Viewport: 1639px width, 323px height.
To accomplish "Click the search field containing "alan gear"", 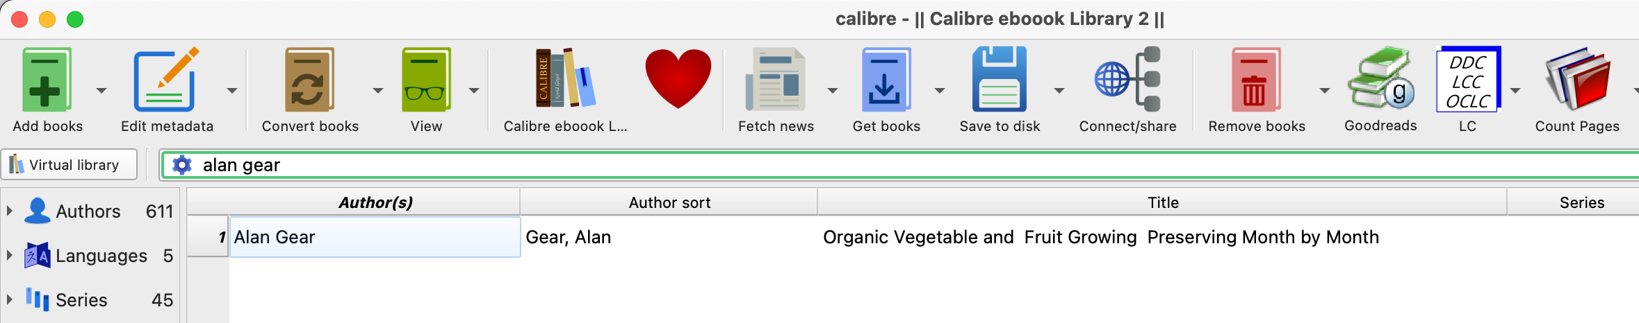I will click(904, 165).
